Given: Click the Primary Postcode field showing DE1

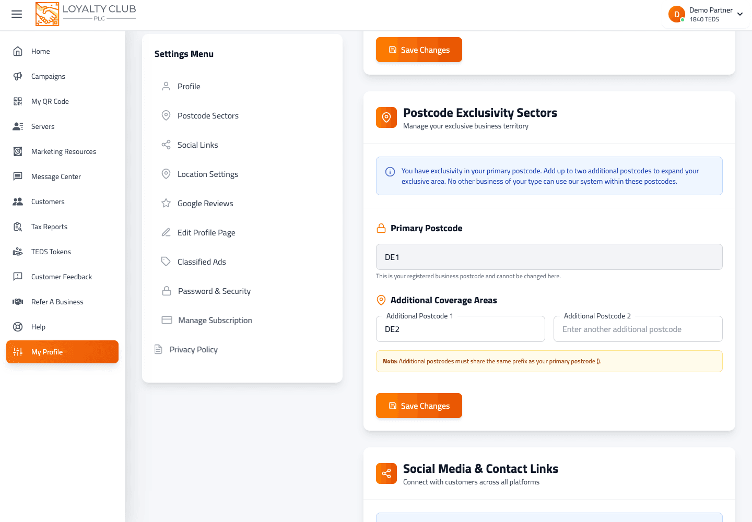Looking at the screenshot, I should 549,257.
